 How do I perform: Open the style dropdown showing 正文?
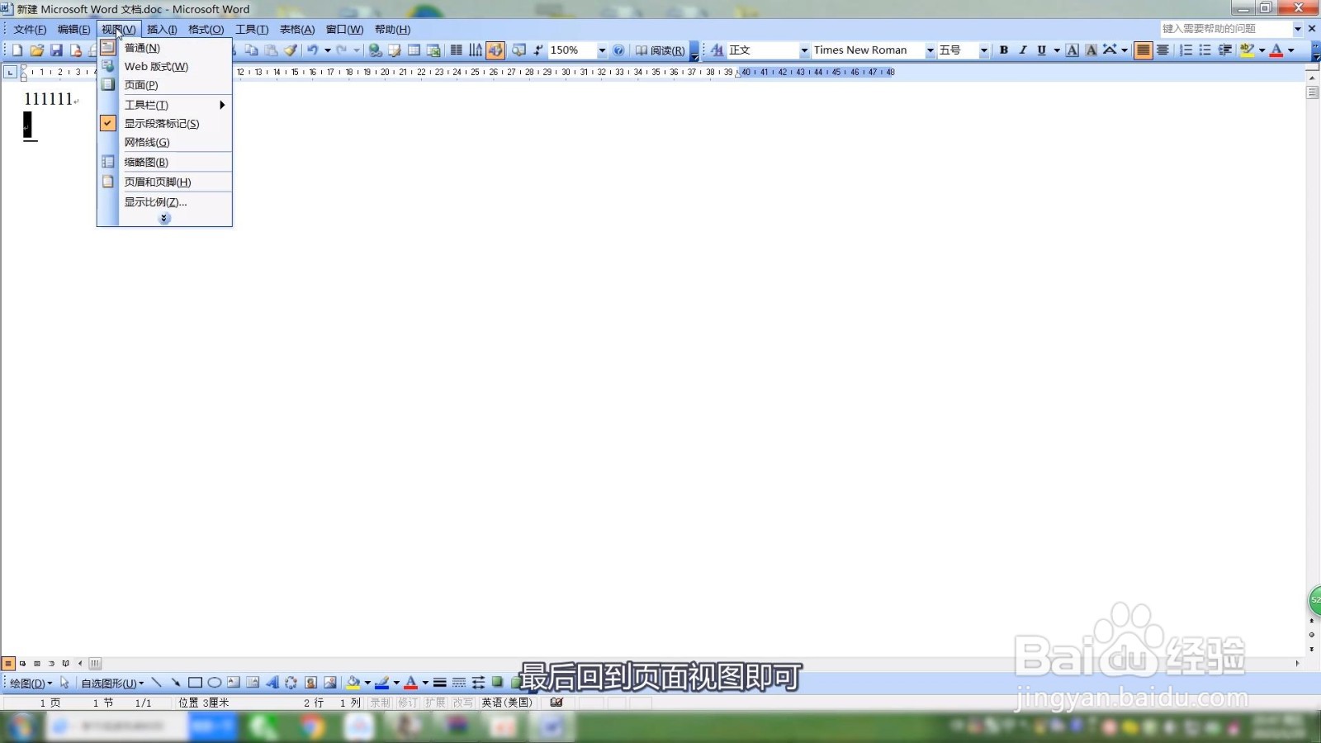pos(804,50)
